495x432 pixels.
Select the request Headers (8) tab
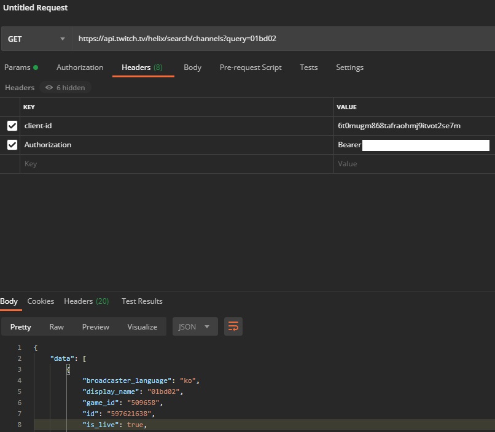tap(142, 67)
